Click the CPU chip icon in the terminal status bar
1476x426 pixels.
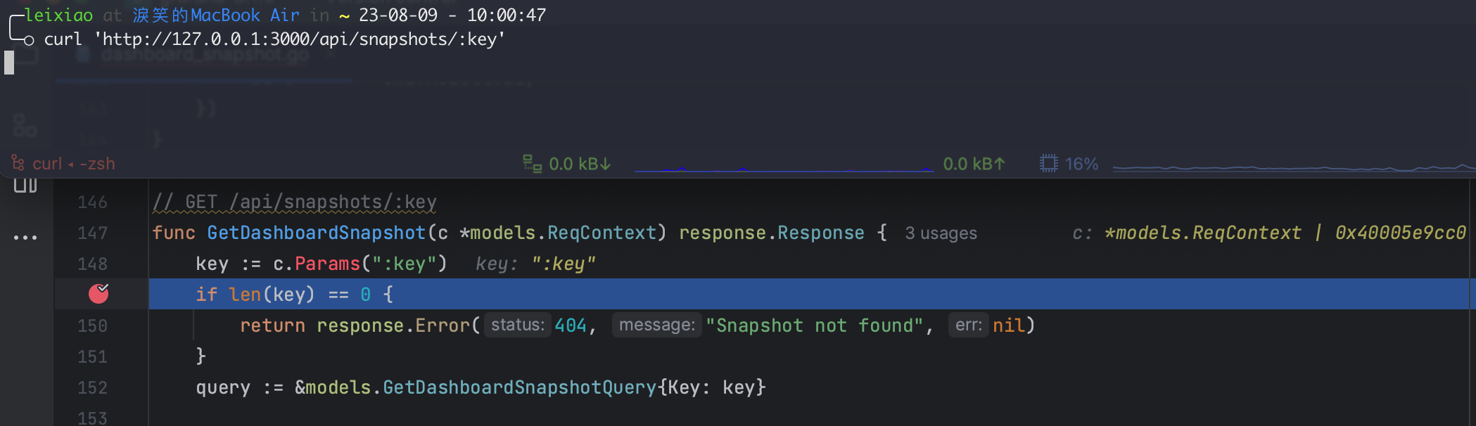[1049, 163]
